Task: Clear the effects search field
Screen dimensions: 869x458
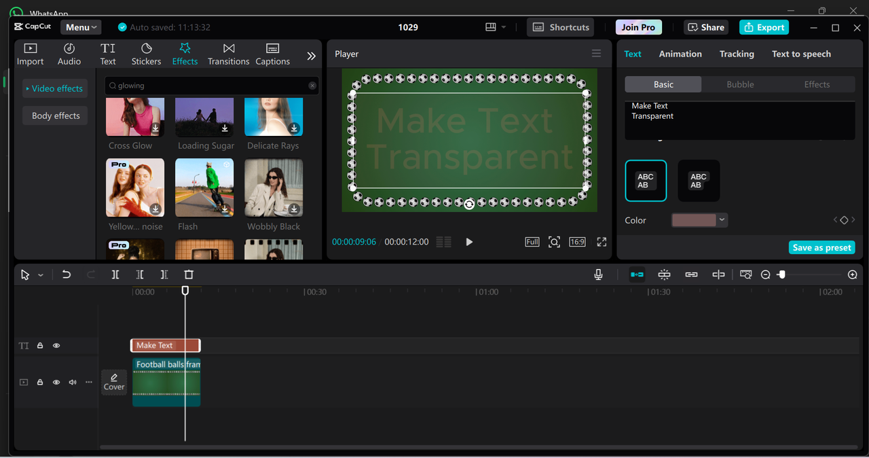Action: pos(312,86)
